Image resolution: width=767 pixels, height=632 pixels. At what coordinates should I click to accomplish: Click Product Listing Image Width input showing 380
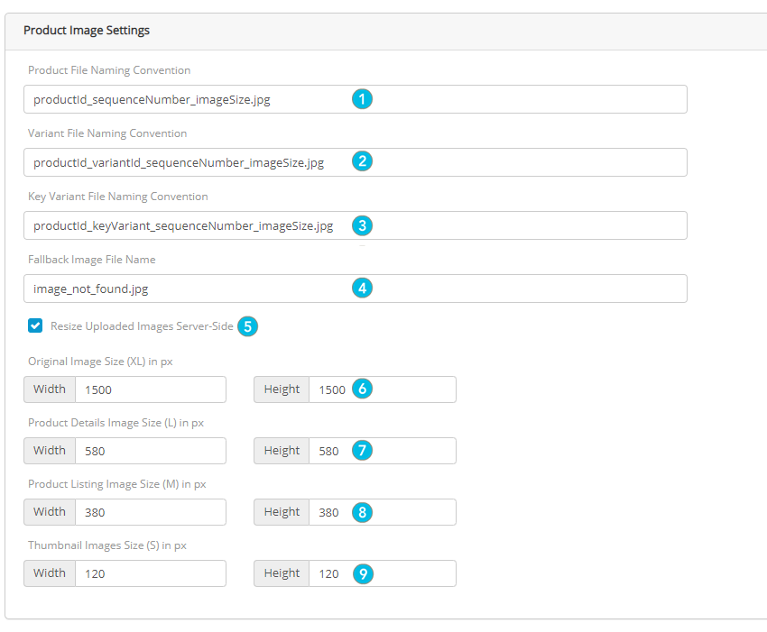pos(150,512)
